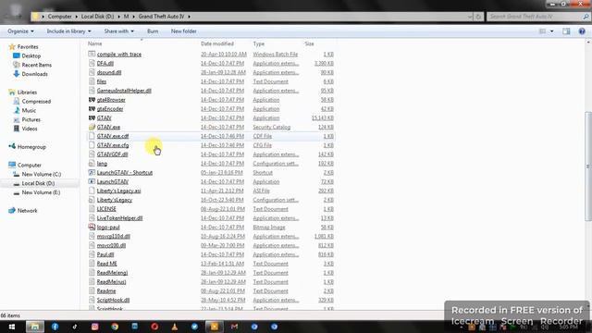Open Facebook from the taskbar
Viewport: 592px width, 333px height.
click(x=55, y=327)
